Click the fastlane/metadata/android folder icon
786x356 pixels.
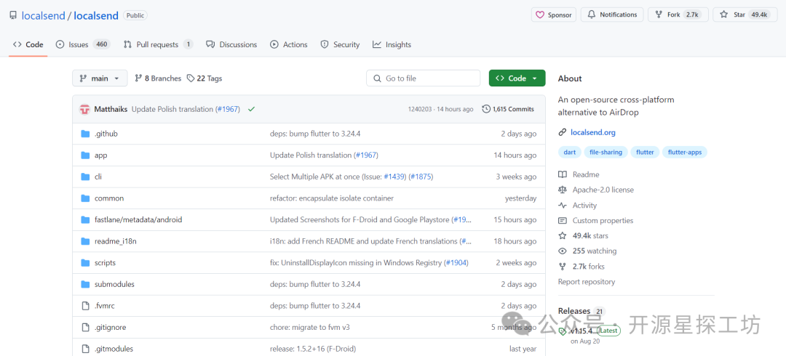pyautogui.click(x=85, y=220)
